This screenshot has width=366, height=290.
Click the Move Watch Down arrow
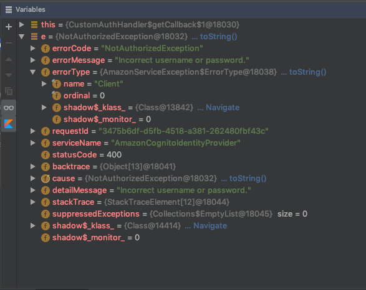(x=9, y=75)
